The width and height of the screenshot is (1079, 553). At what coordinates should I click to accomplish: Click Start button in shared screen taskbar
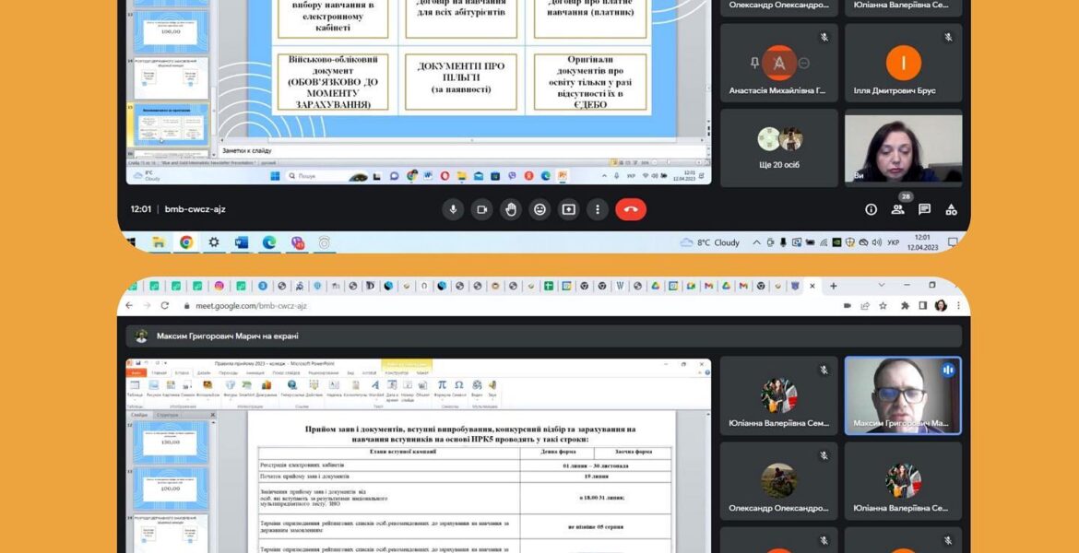tap(275, 176)
